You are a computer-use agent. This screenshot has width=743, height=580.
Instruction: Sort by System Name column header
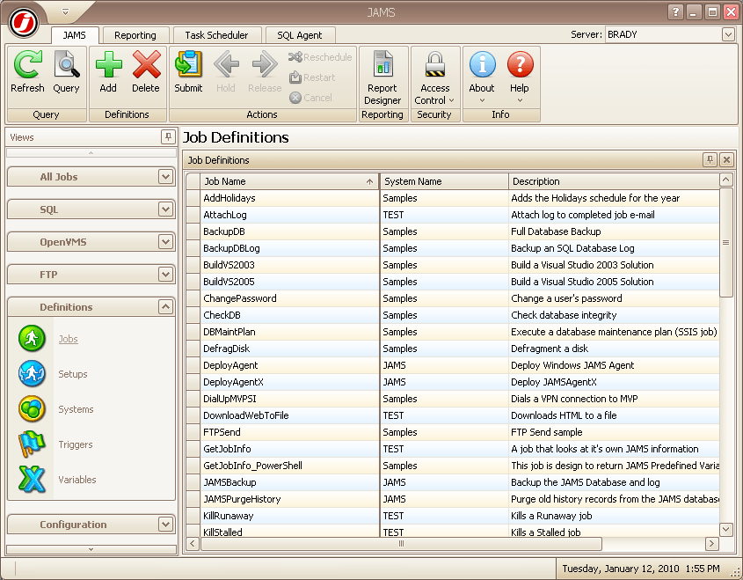pyautogui.click(x=444, y=181)
